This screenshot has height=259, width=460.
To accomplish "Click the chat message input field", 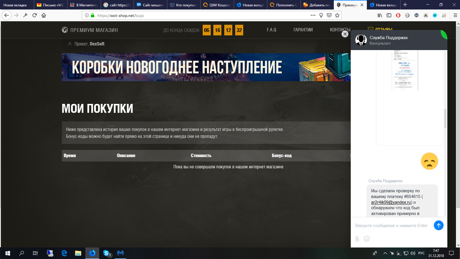I will point(392,226).
